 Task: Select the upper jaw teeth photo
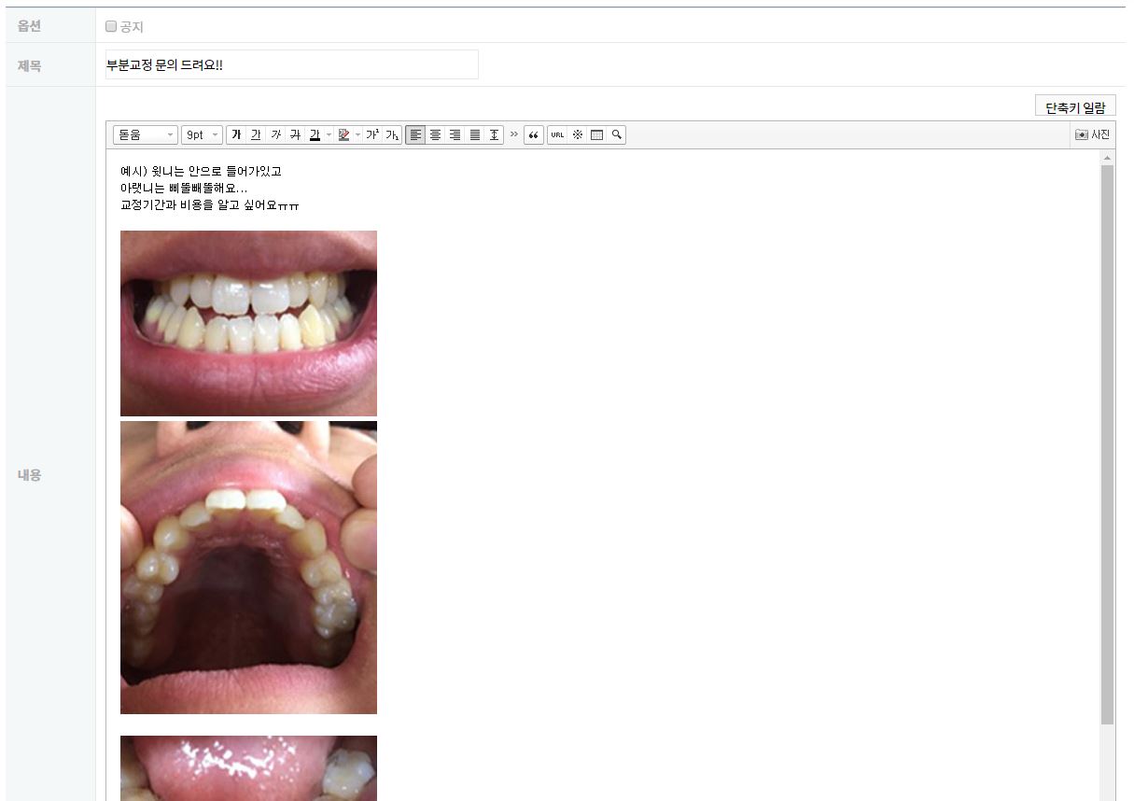(x=248, y=568)
